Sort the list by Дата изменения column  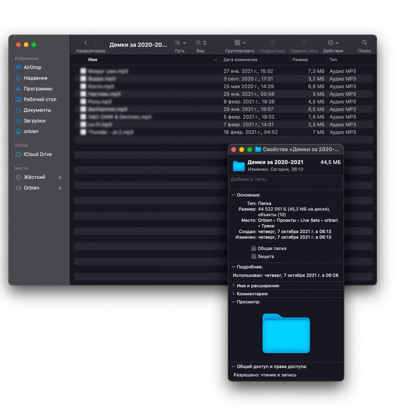[x=240, y=60]
